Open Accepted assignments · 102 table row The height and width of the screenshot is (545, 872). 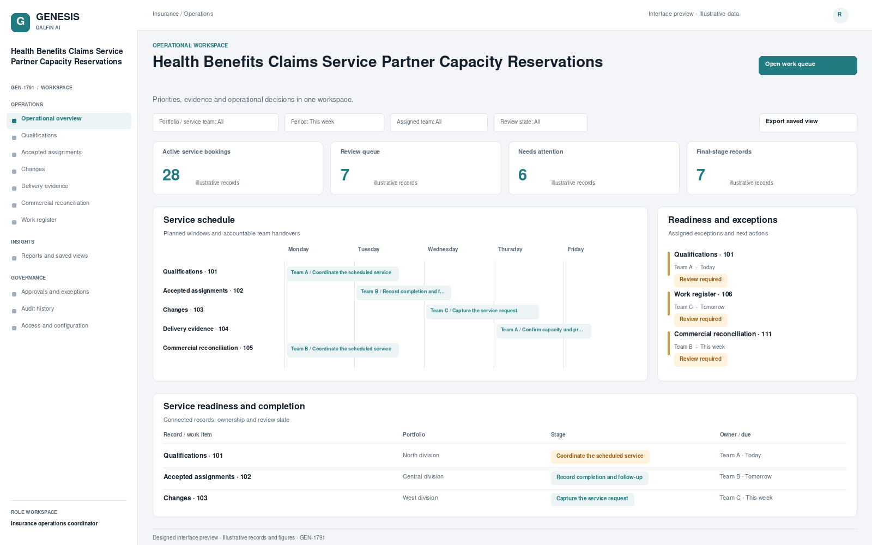505,477
